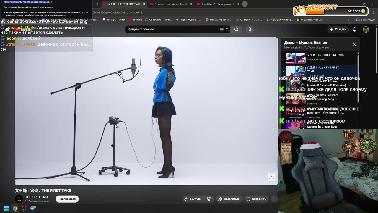Screen dimensions: 378x213
Task: Close the Gladiator tab
Action: coord(191,4)
